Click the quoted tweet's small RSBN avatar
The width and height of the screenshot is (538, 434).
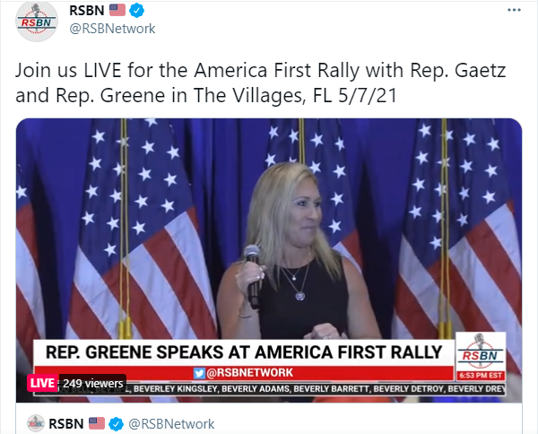coord(36,423)
